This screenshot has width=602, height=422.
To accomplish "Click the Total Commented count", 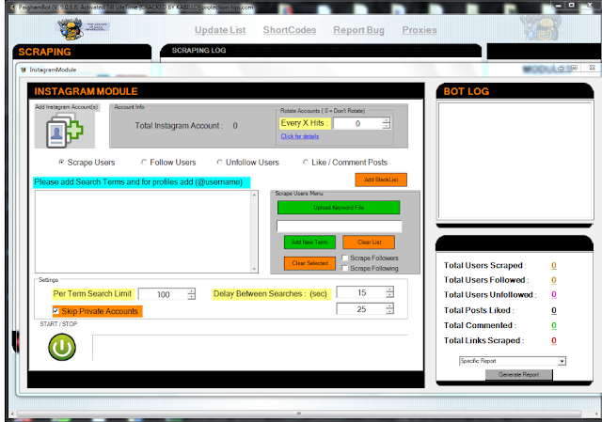I will point(554,325).
